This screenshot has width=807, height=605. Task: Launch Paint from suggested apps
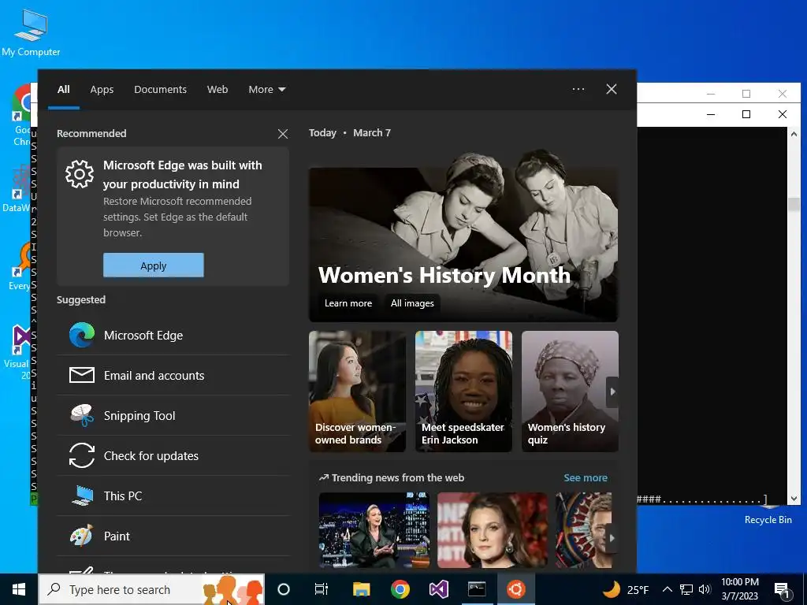(173, 536)
